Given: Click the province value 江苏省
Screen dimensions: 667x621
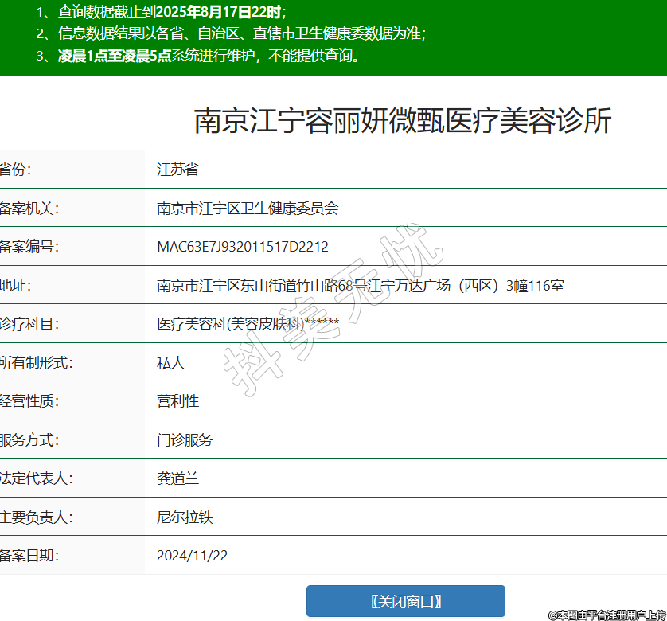Looking at the screenshot, I should tap(177, 170).
